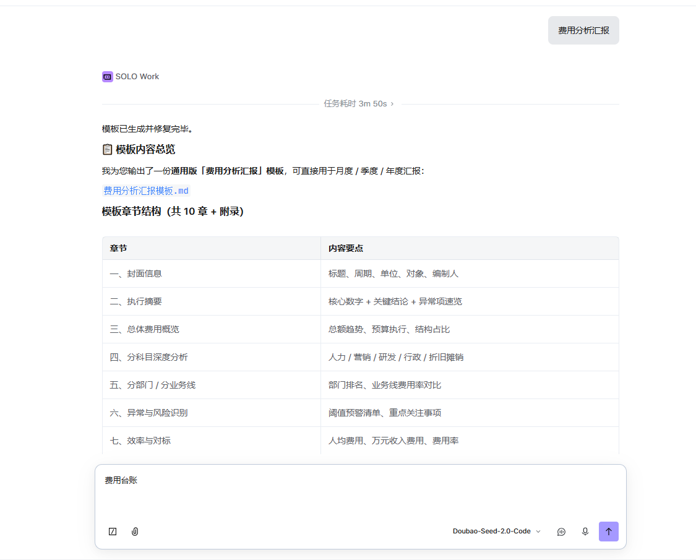Click the purple send arrow button

coord(609,532)
